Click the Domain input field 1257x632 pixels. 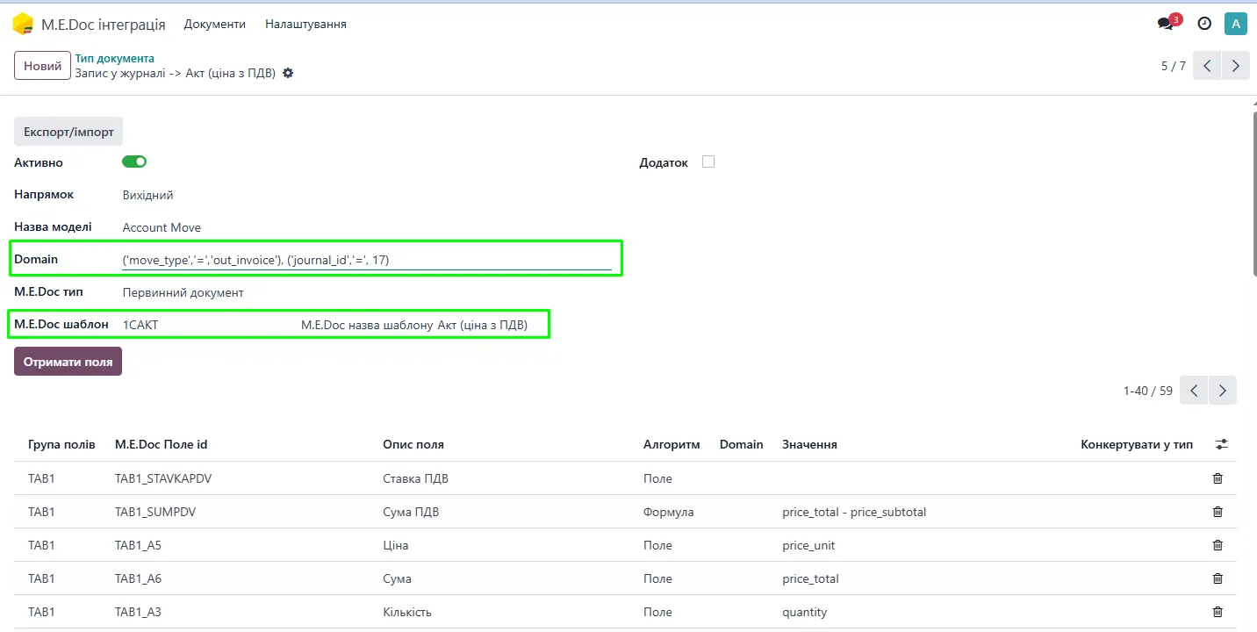[x=366, y=260]
